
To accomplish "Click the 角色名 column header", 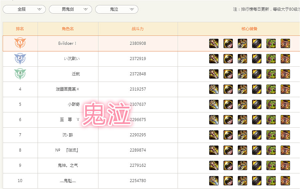I will pyautogui.click(x=68, y=29).
